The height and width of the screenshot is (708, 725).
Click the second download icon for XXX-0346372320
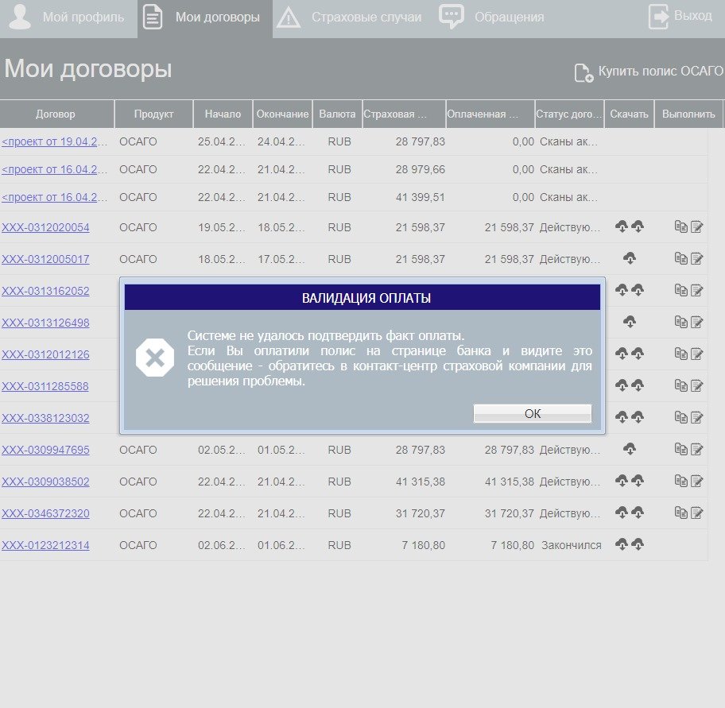[638, 513]
